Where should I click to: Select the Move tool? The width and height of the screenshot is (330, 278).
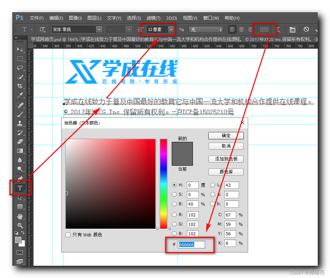pyautogui.click(x=20, y=49)
